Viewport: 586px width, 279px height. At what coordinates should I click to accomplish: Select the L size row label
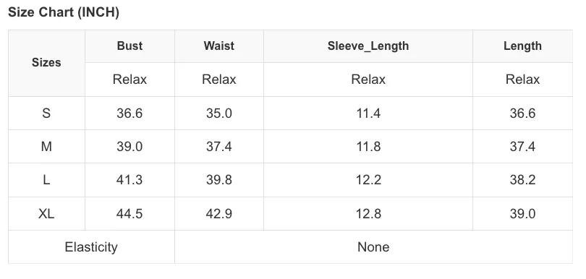click(46, 180)
